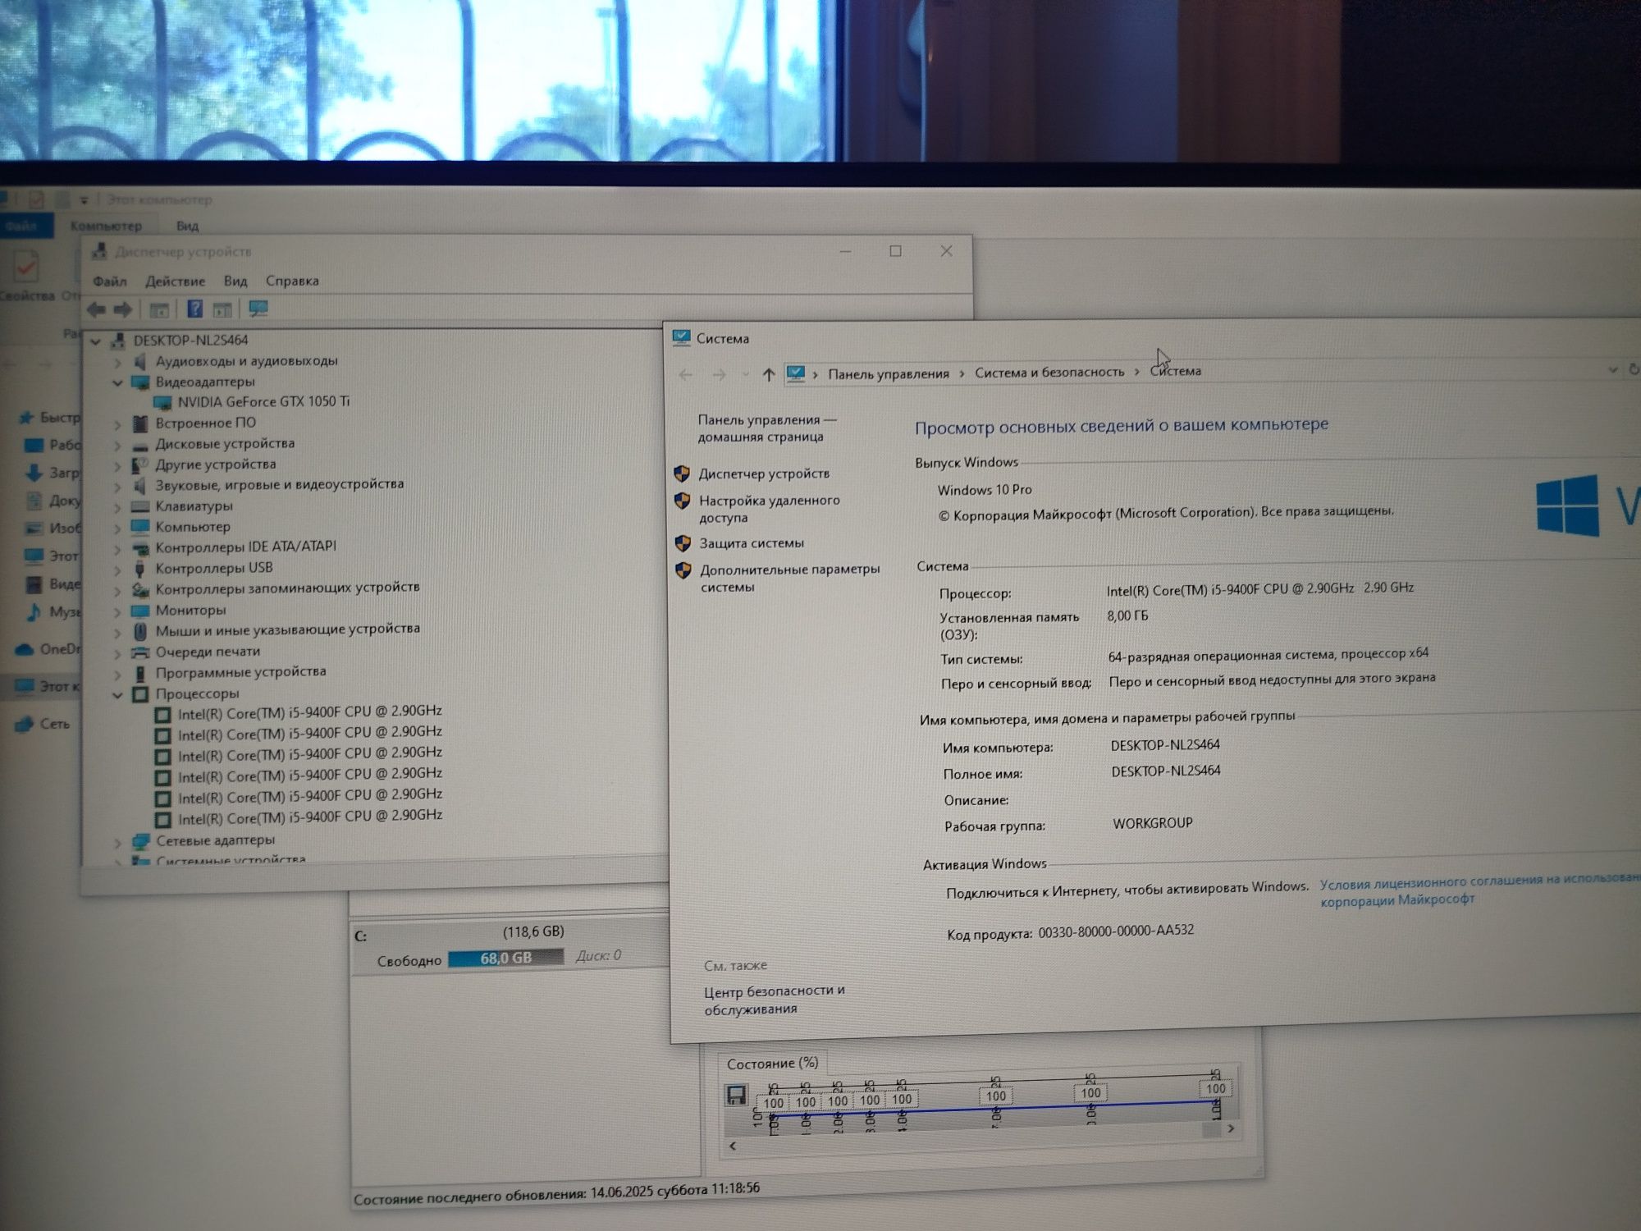
Task: Collapse Процессоры node
Action: 117,694
